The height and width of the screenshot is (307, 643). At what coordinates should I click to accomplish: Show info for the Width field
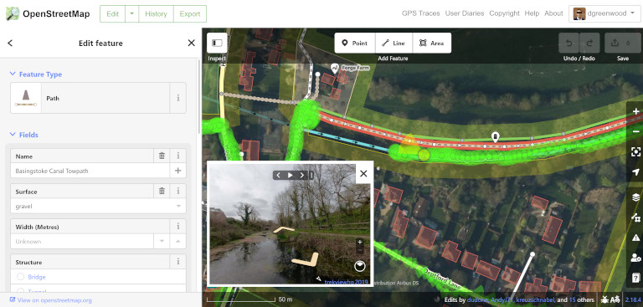click(178, 227)
